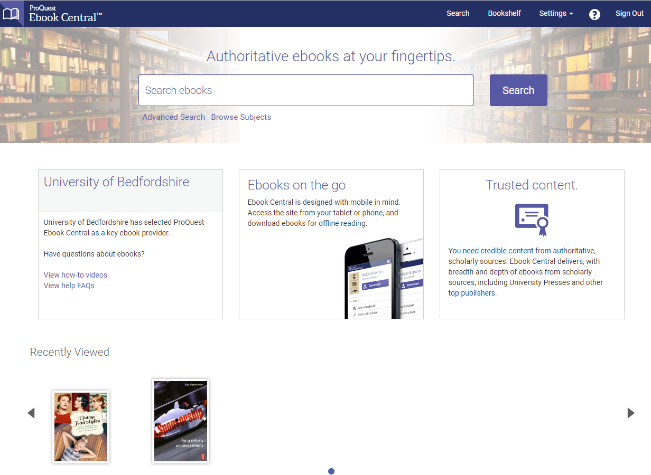Open the help question mark icon

click(x=594, y=14)
